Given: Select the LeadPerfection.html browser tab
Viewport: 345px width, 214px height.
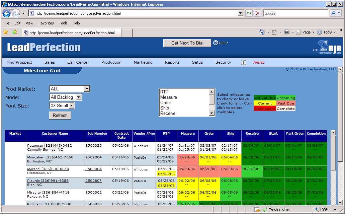Looking at the screenshot, I should [x=72, y=33].
